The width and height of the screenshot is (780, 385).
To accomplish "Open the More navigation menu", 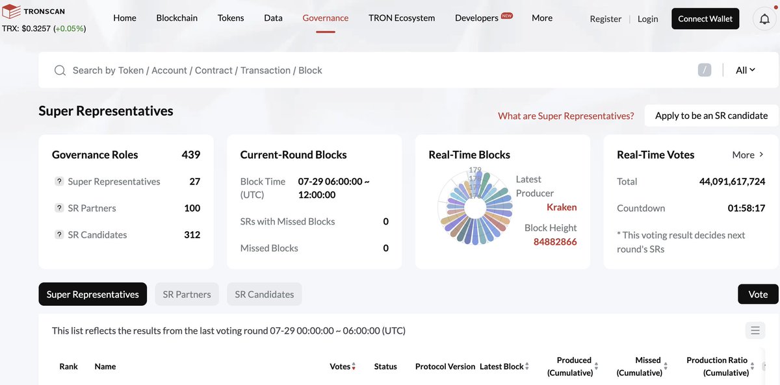I will tap(542, 18).
